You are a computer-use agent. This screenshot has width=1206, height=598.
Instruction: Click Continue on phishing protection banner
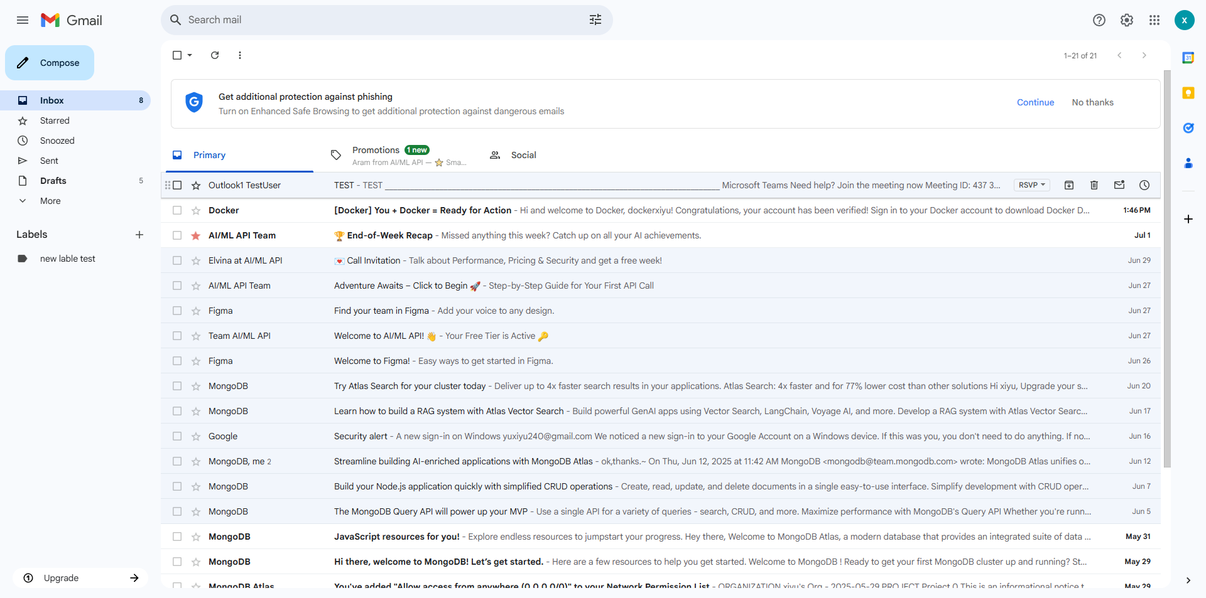pyautogui.click(x=1035, y=102)
